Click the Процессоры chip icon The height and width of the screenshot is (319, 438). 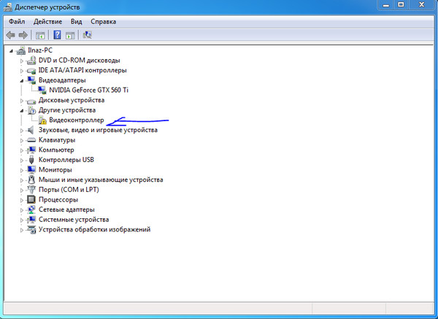click(x=31, y=200)
